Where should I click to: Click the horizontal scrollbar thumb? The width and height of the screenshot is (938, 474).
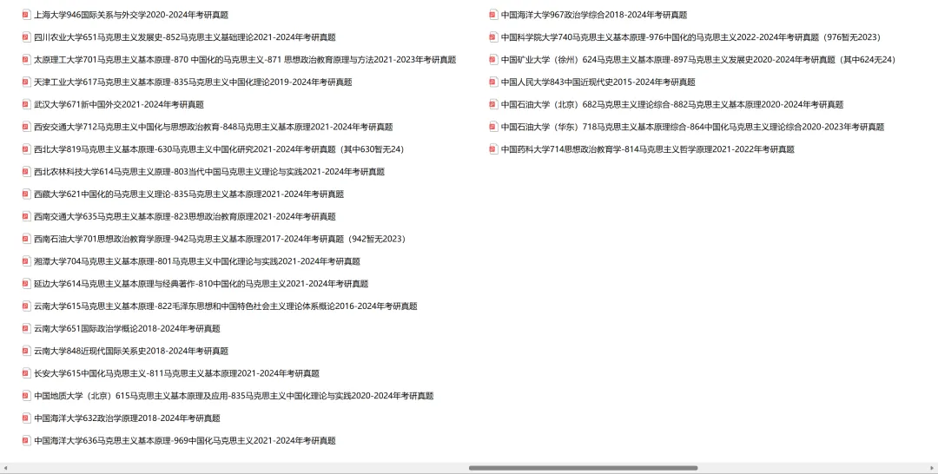click(584, 468)
